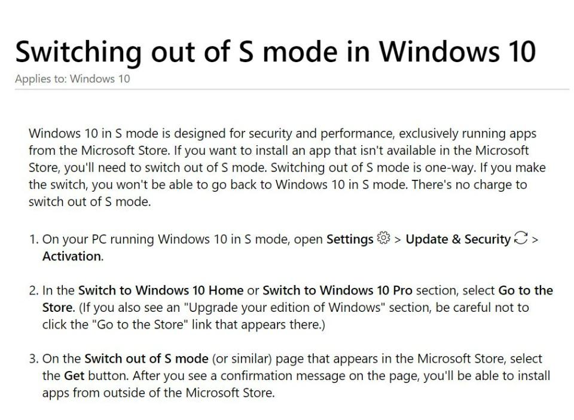Click bold 'Switch to Windows 10 Pro' text

pos(337,290)
